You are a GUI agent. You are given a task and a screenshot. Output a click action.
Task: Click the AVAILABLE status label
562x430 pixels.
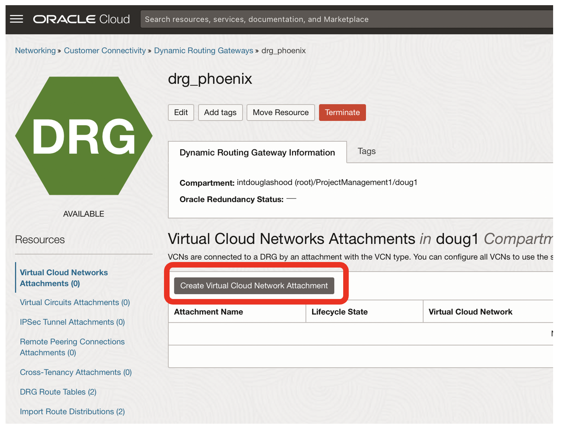[84, 214]
